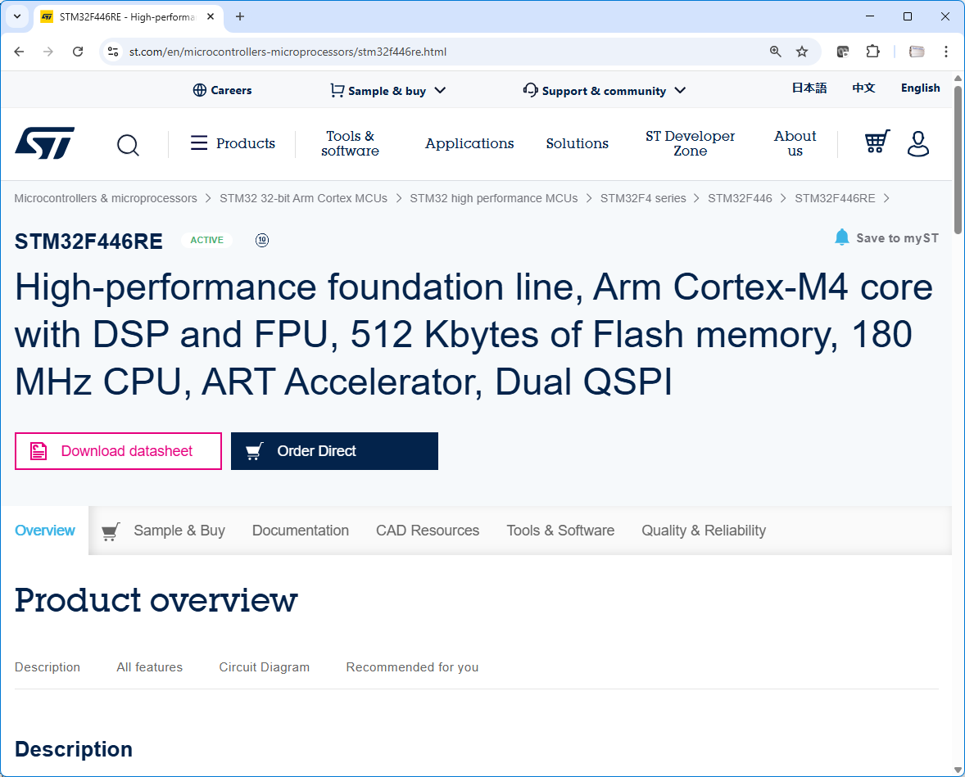
Task: Open the user account profile icon
Action: coord(917,144)
